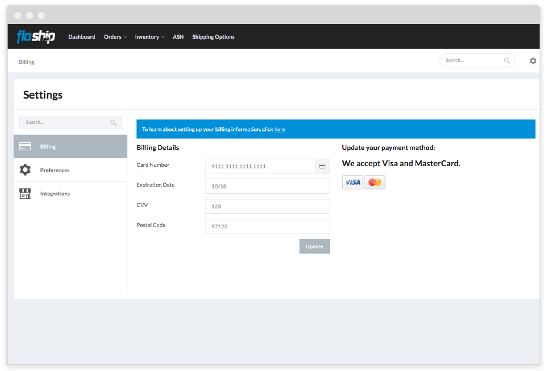Screen dimensions: 549x371
Task: Click the Preferences gear sidebar icon
Action: [x=25, y=170]
